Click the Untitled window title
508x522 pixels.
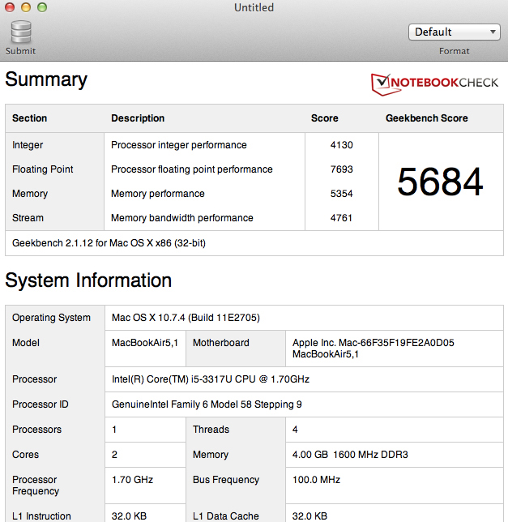tap(254, 7)
